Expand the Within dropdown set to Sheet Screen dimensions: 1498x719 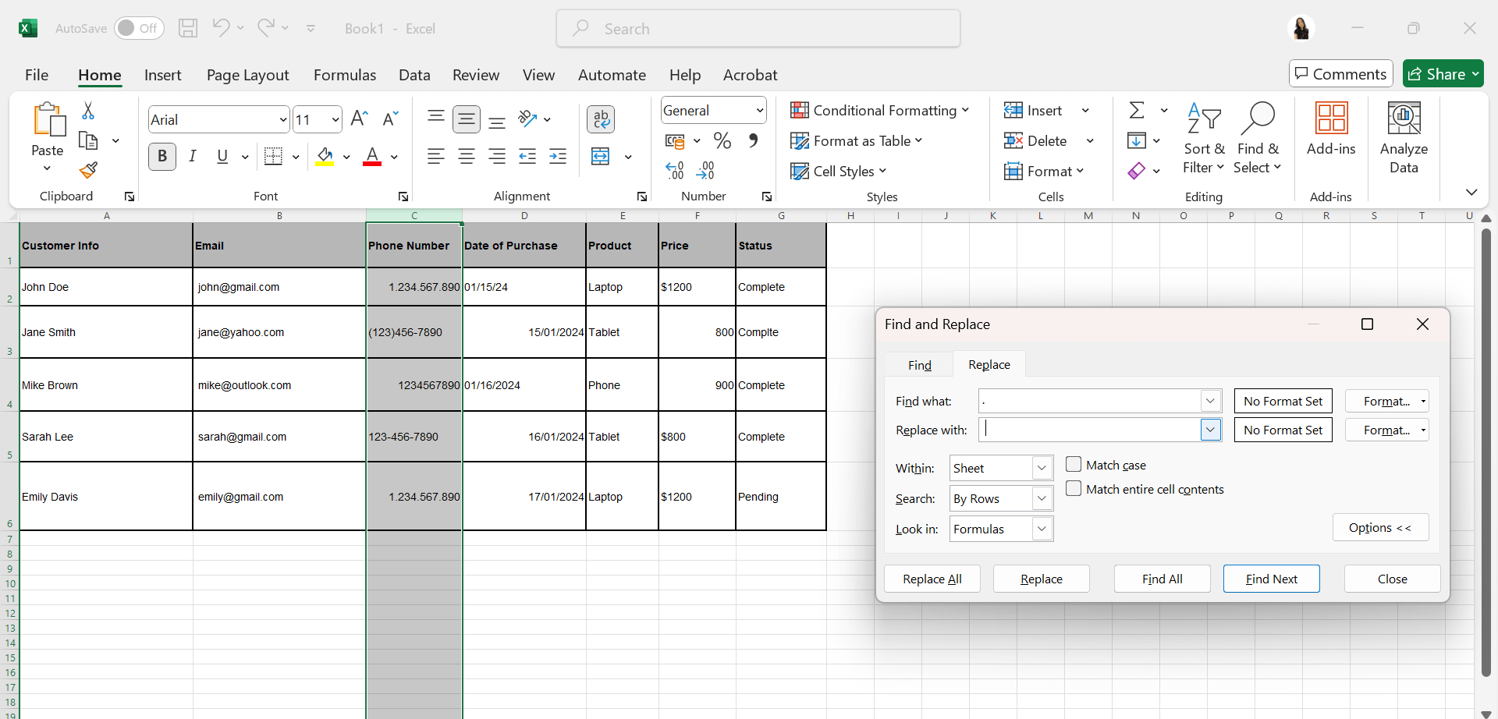[x=1041, y=468]
